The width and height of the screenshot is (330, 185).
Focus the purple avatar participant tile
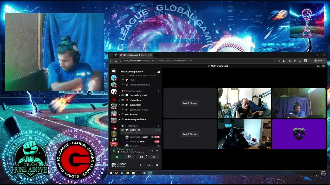point(299,134)
